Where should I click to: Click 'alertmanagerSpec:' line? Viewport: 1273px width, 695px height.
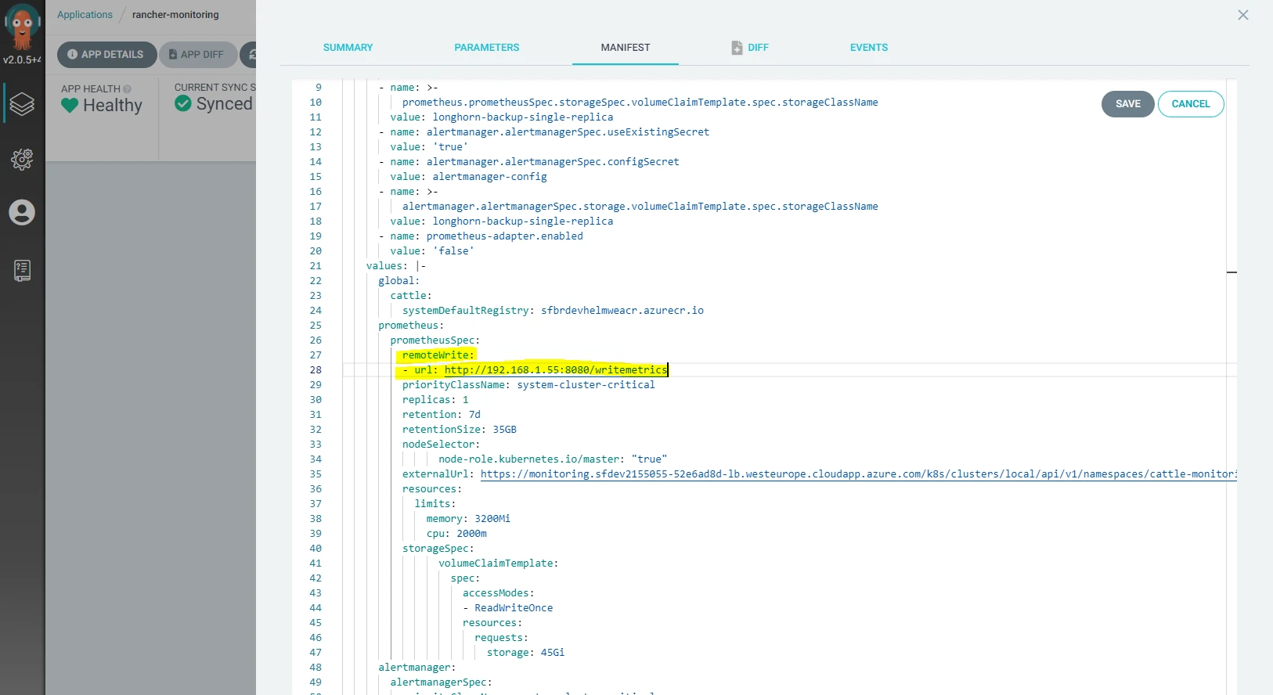tap(442, 682)
